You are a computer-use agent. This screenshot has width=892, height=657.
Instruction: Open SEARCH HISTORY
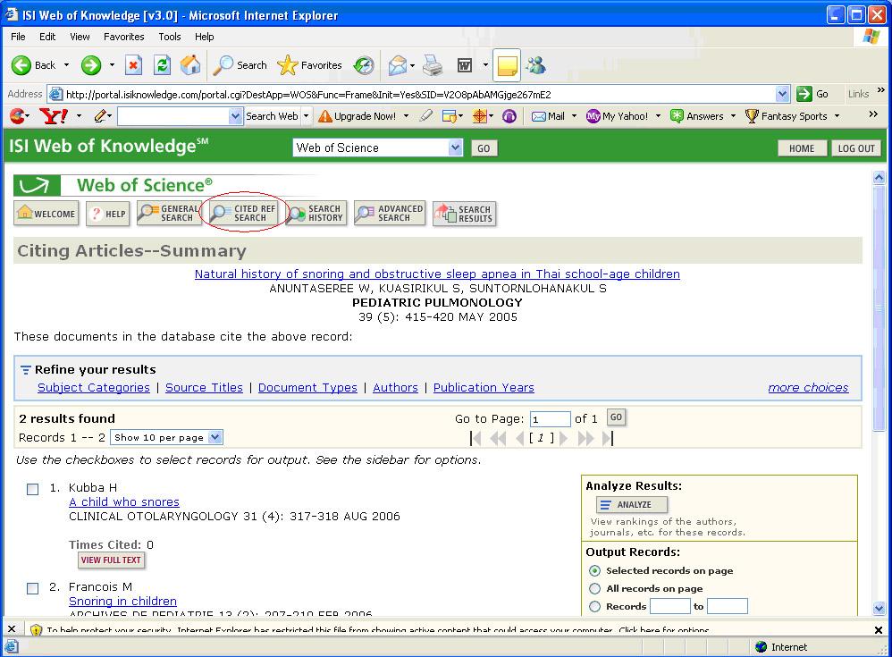pyautogui.click(x=316, y=214)
